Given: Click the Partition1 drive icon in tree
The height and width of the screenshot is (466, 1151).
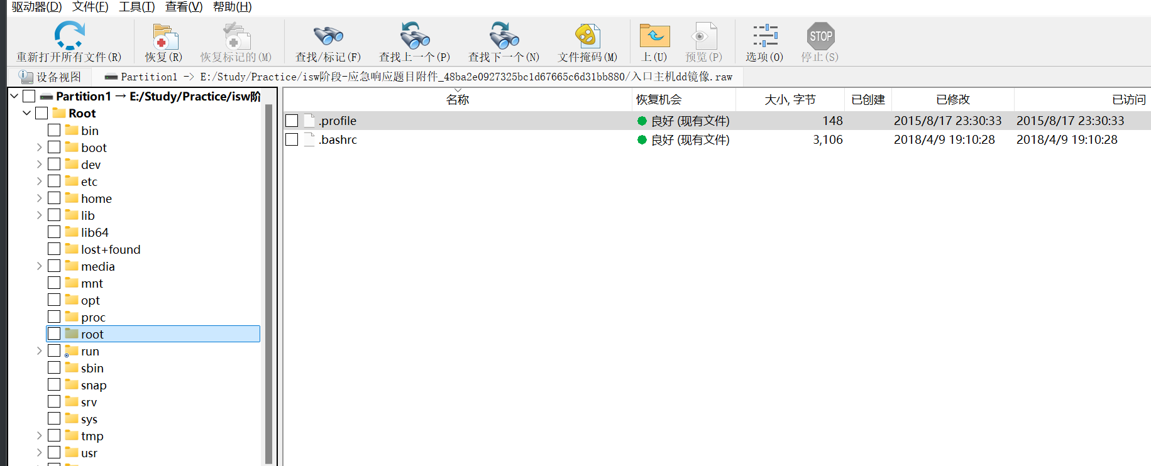Looking at the screenshot, I should pos(47,97).
